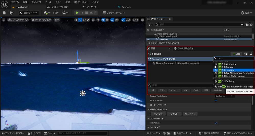Toggle grid snapping in the viewport
255x136 pixels.
pyautogui.click(x=103, y=20)
